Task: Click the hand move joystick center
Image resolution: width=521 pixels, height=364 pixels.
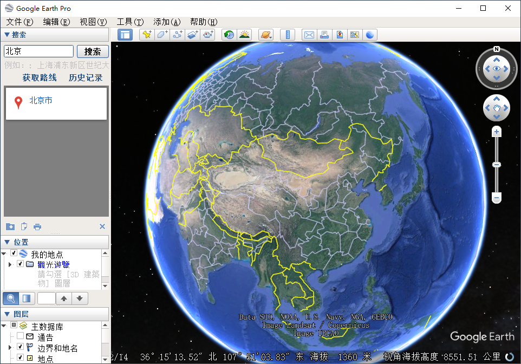Action: tap(497, 108)
